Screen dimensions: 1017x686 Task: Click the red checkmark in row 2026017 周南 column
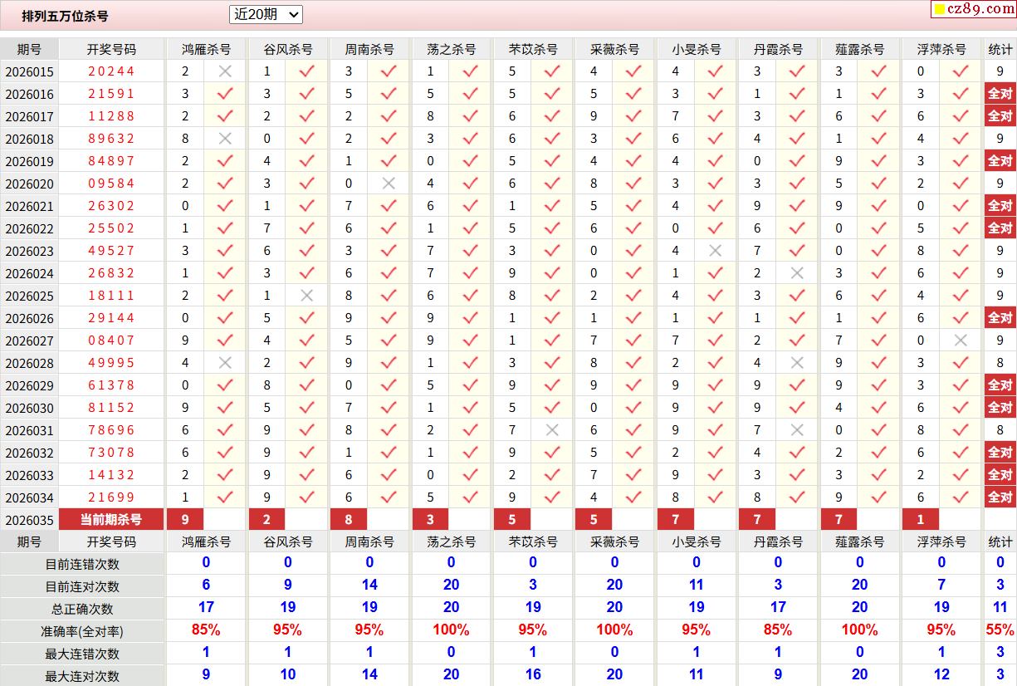[389, 116]
